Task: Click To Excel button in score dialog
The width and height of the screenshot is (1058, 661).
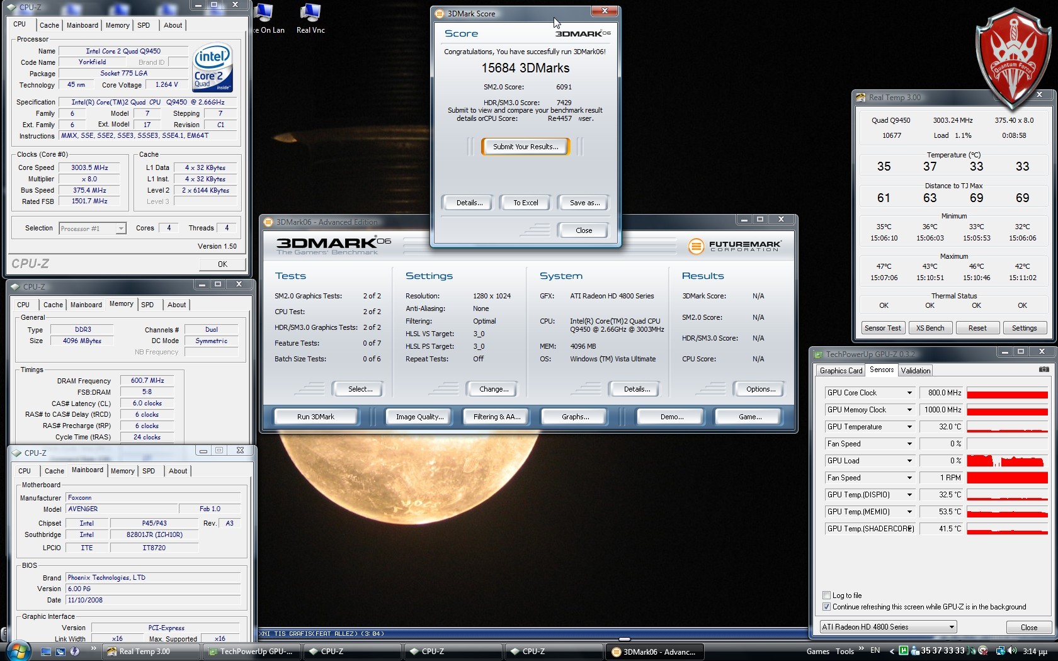Action: [525, 203]
